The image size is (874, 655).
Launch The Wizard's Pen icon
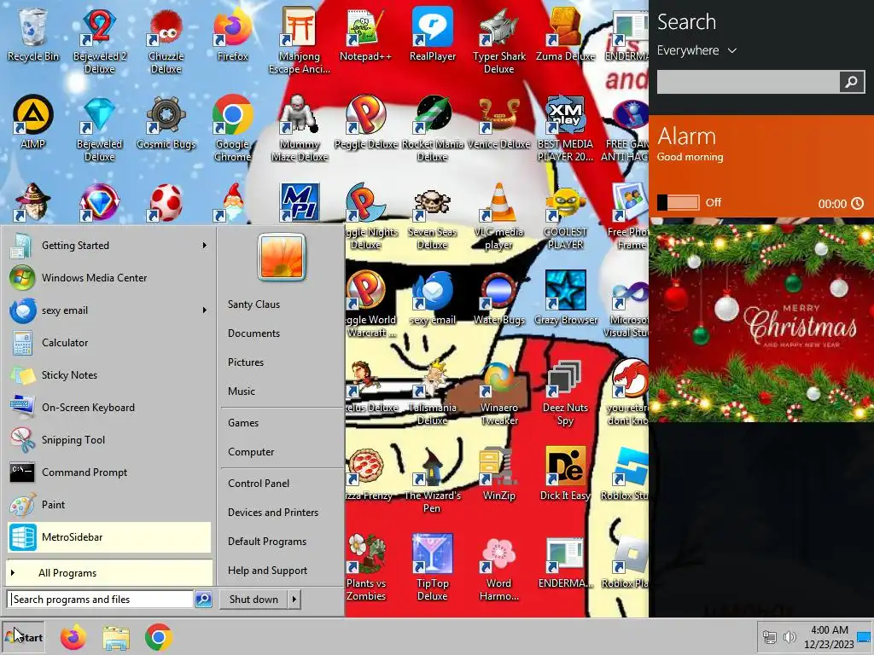[433, 481]
